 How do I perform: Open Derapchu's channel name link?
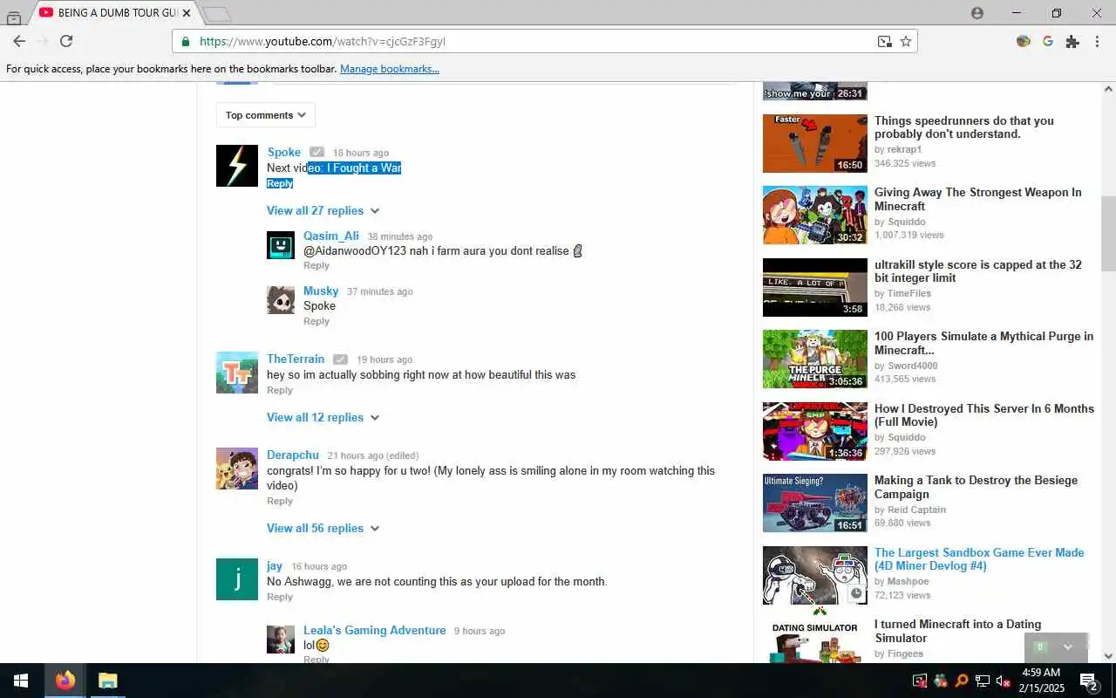(293, 455)
